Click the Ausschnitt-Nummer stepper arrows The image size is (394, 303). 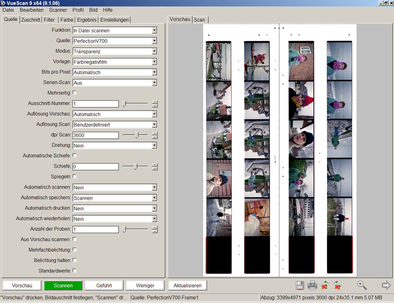pos(155,104)
